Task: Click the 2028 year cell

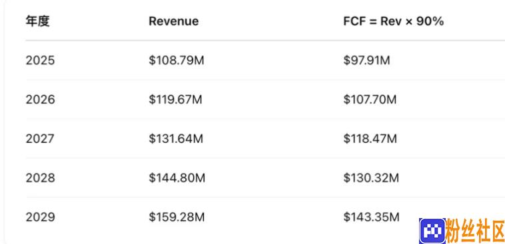Action: 40,178
